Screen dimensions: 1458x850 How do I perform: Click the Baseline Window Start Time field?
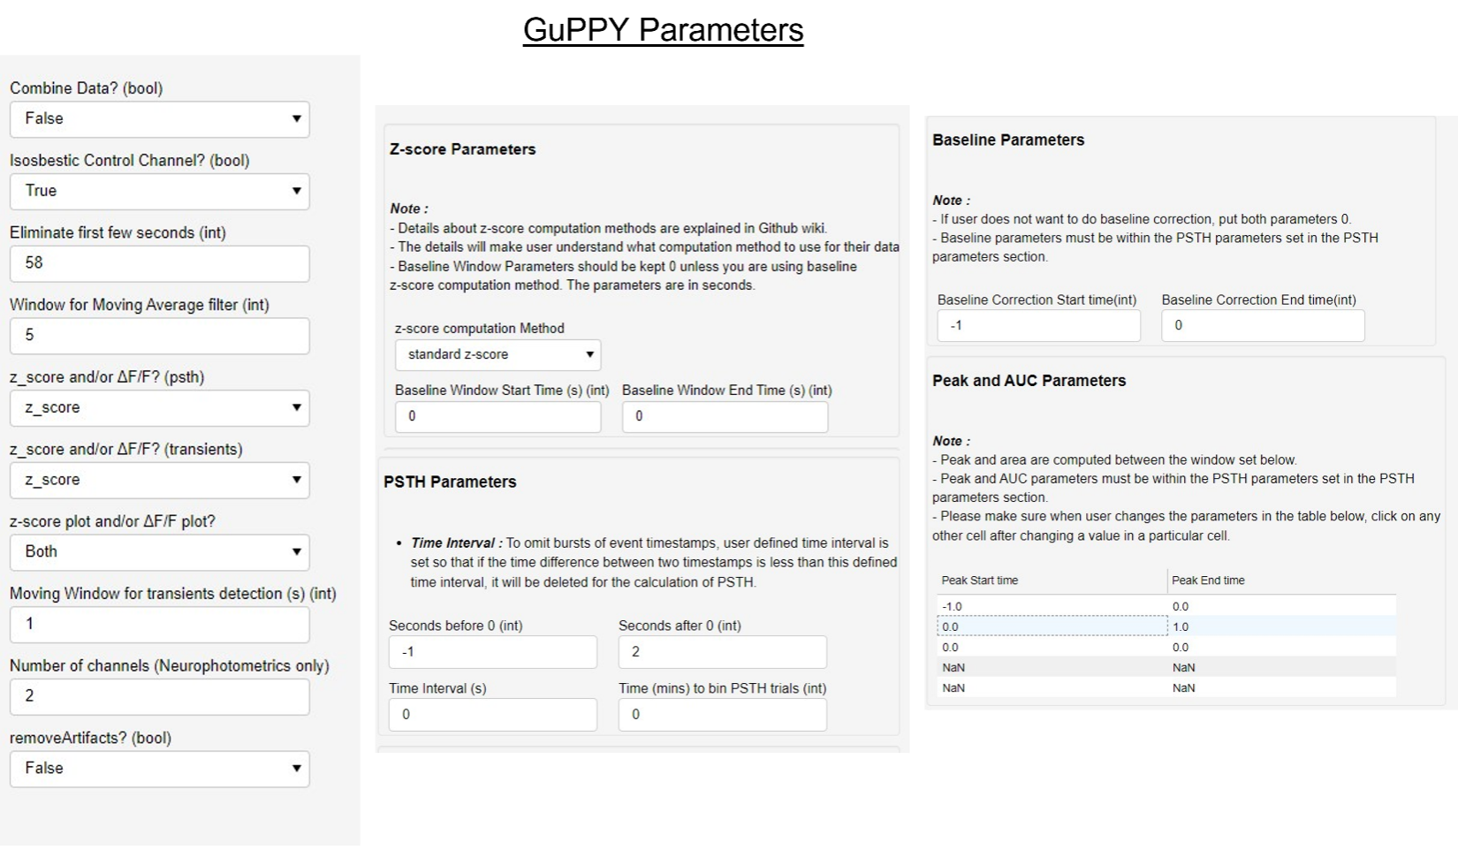(x=497, y=416)
